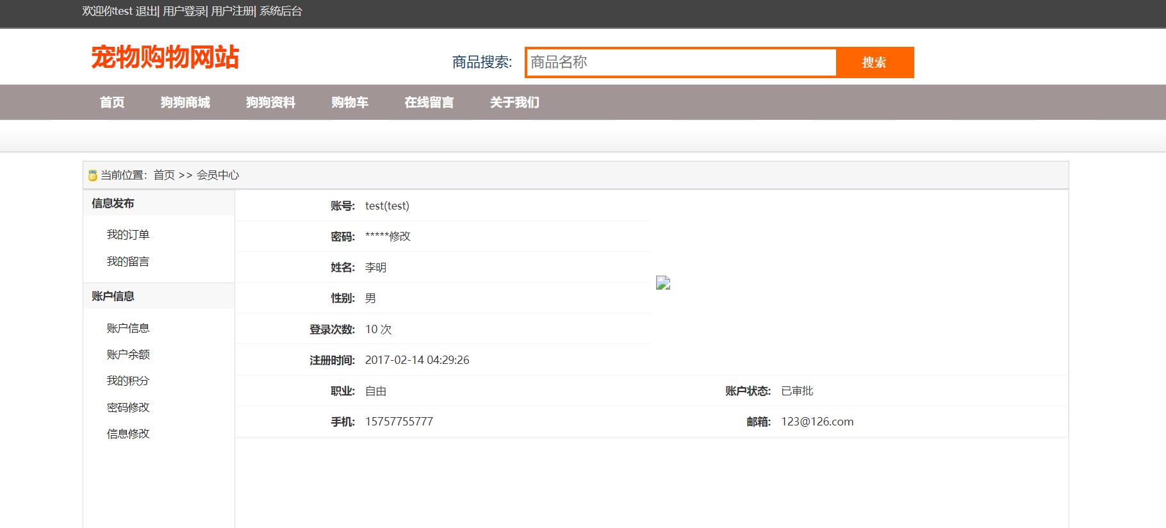Image resolution: width=1166 pixels, height=528 pixels.
Task: Click the account status 已审批
Action: (x=797, y=391)
